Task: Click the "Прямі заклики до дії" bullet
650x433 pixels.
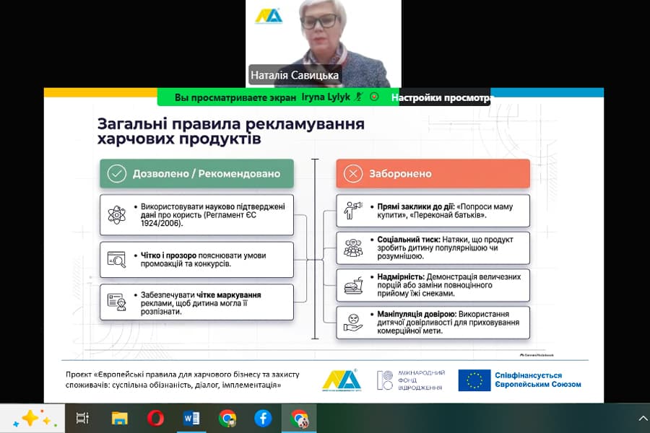Action: click(445, 211)
